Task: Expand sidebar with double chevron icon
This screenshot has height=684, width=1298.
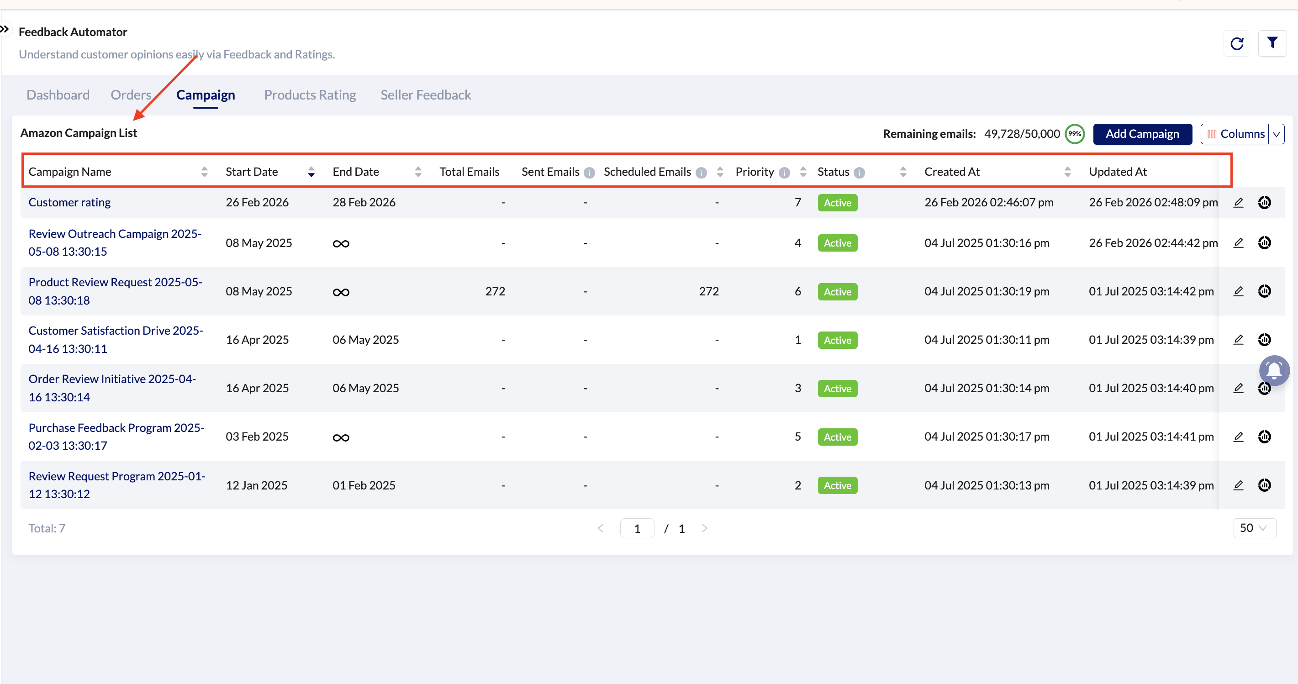Action: [x=5, y=29]
